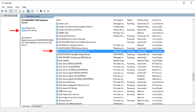Toggle the Show/Hide Action Pane toolbar icon
The height and width of the screenshot is (112, 195).
coord(32,11)
